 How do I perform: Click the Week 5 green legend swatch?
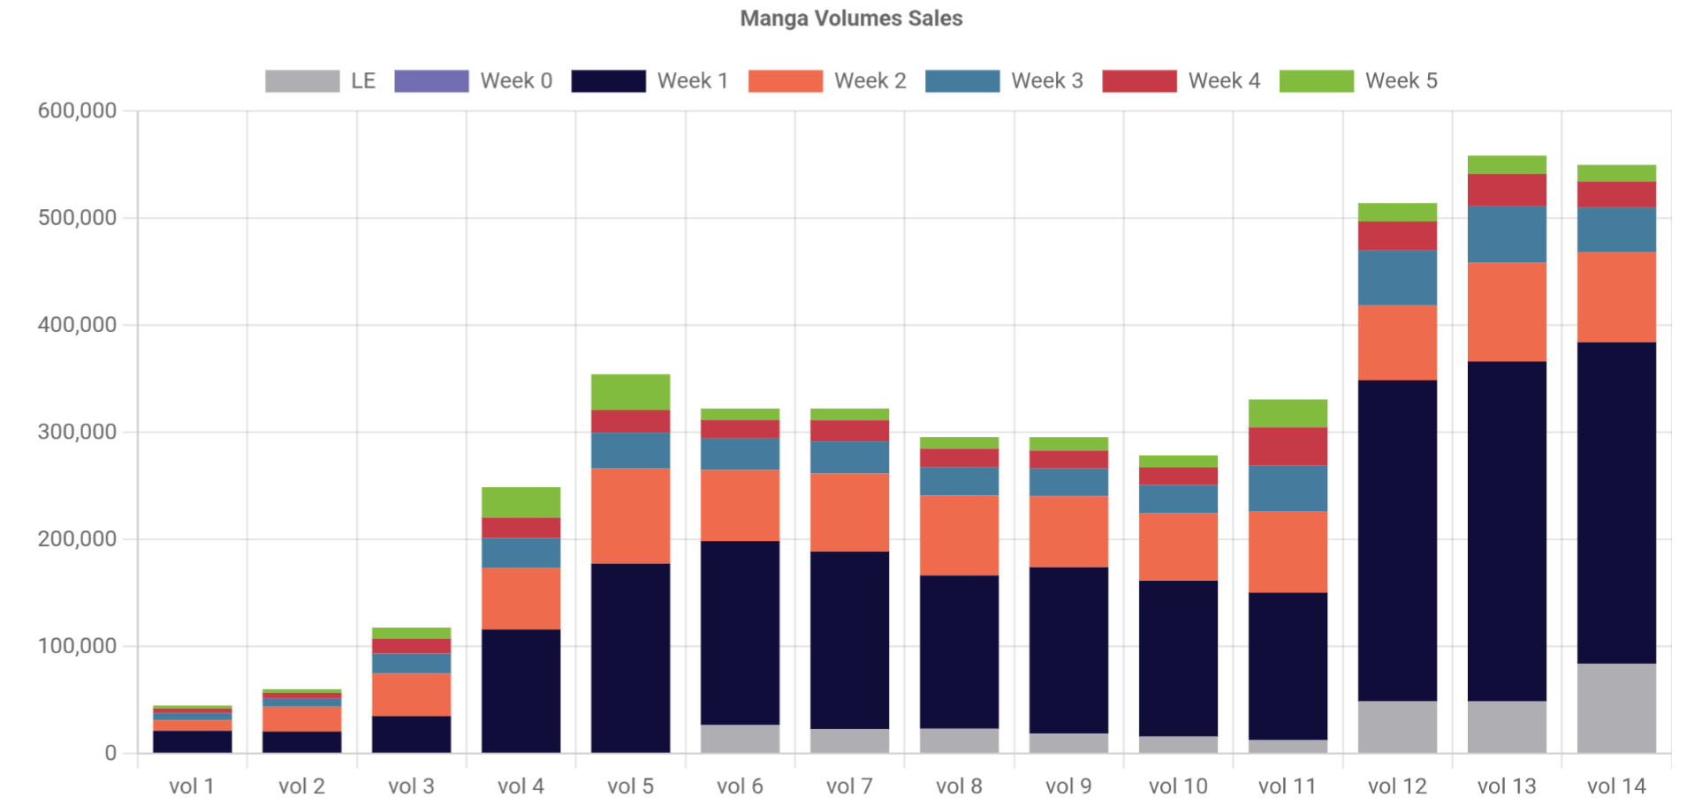tap(1317, 81)
